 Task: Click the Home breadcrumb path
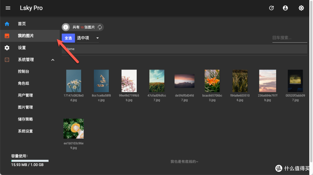[x=70, y=49]
